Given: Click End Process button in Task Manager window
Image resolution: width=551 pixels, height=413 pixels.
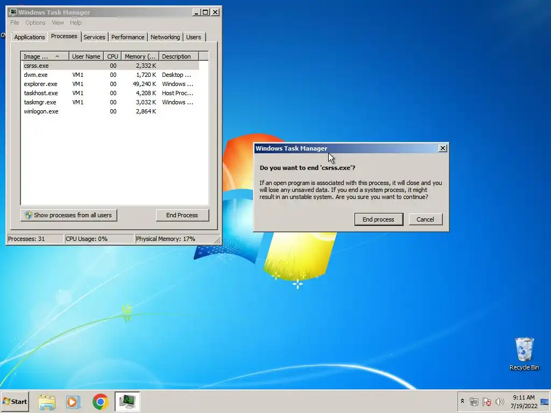Looking at the screenshot, I should [182, 215].
